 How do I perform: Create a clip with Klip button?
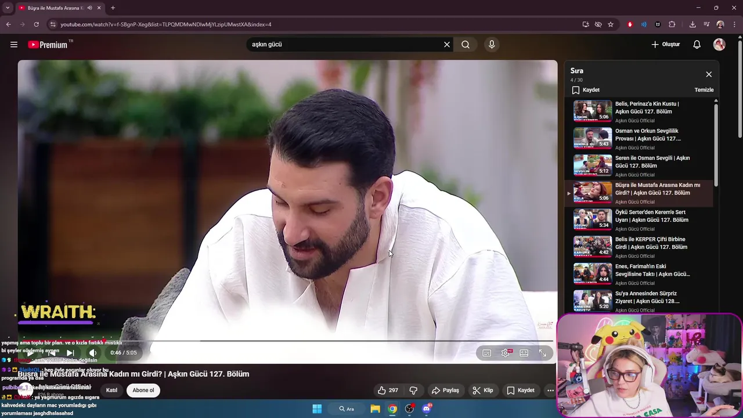point(483,390)
